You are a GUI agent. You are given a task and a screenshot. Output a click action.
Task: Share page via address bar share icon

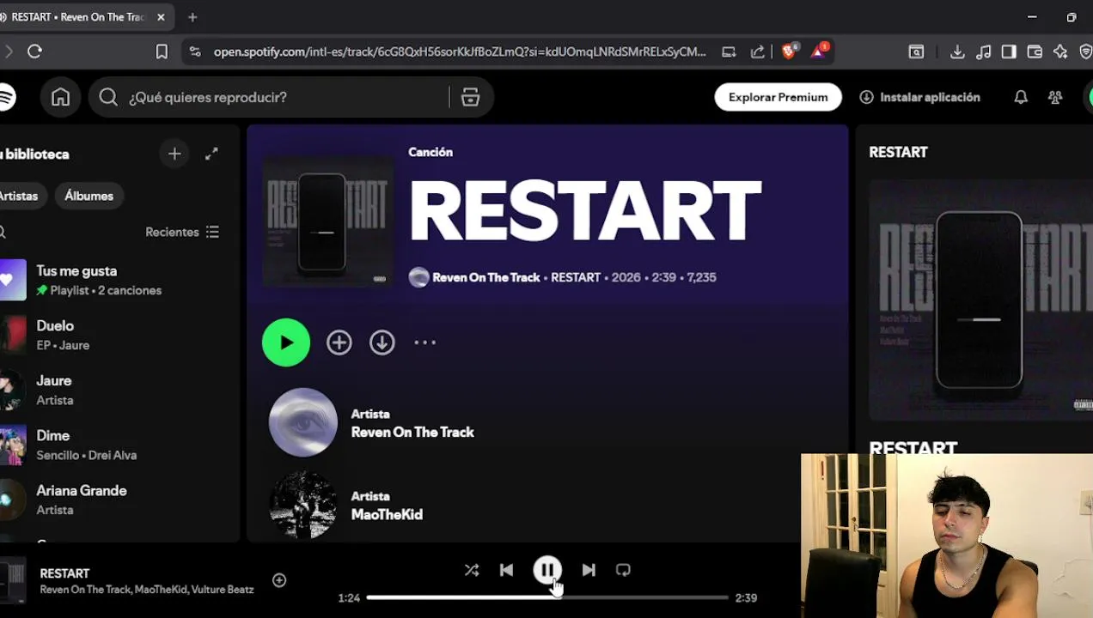[757, 51]
